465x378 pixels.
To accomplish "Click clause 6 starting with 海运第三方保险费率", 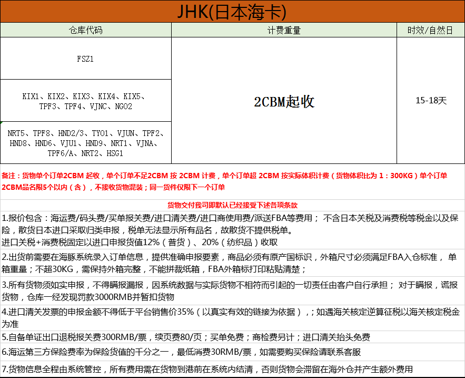I will pyautogui.click(x=232, y=352).
